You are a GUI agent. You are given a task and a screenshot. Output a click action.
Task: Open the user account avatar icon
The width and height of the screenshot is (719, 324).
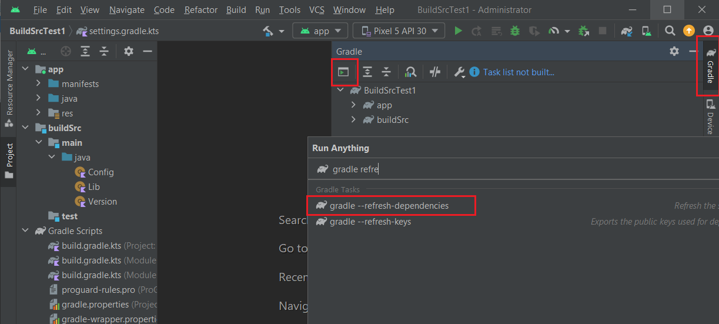click(708, 31)
